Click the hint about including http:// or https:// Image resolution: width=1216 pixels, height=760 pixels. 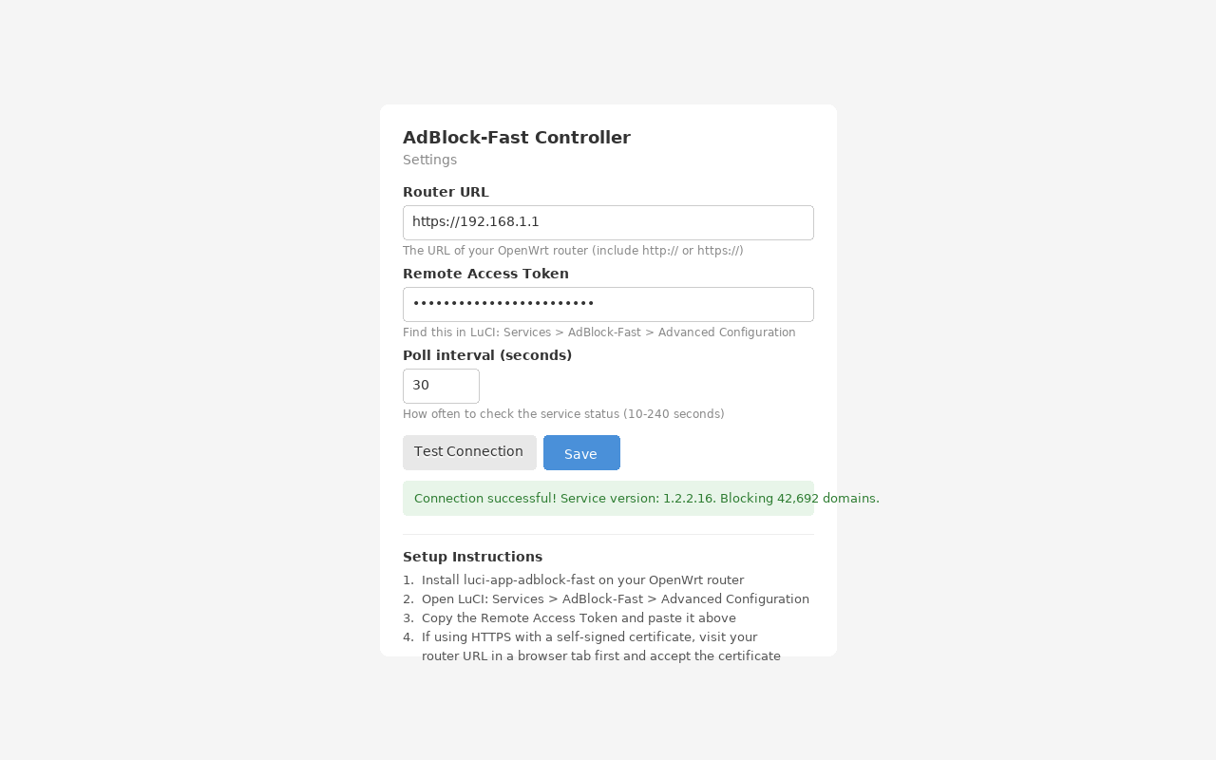point(573,251)
